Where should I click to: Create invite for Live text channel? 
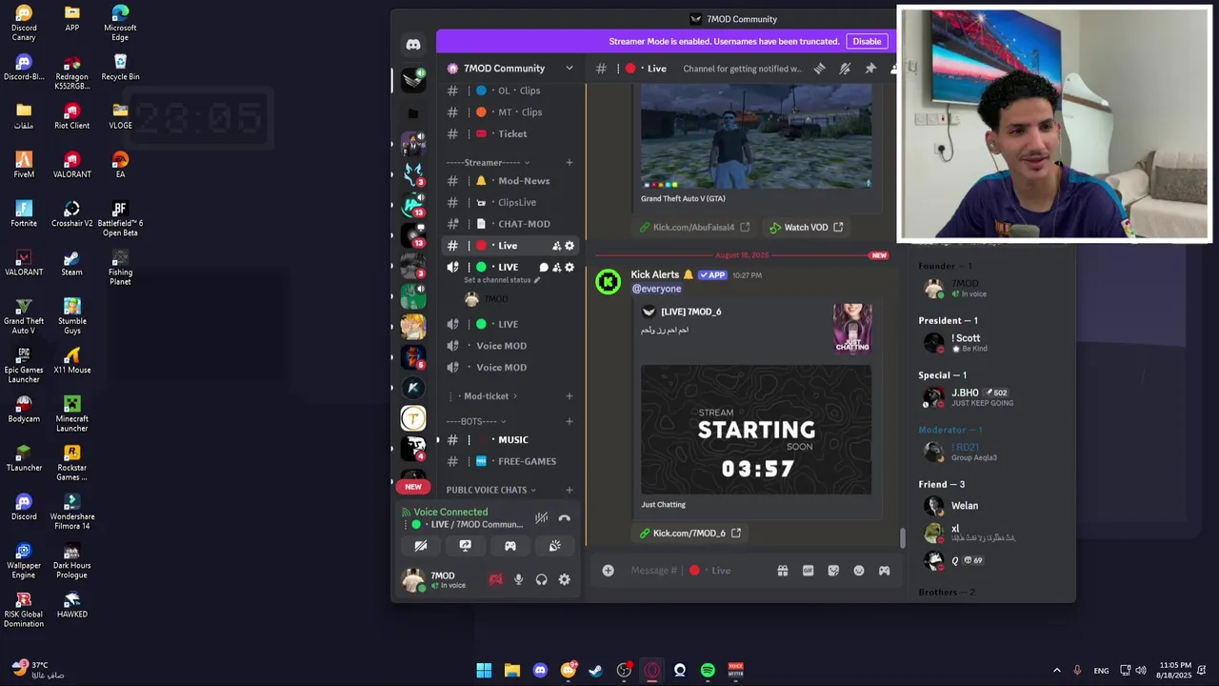pyautogui.click(x=556, y=246)
